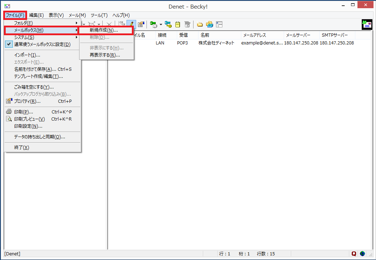Select テンプレート作成/編集(T)... menu entry
The width and height of the screenshot is (376, 260).
(x=42, y=76)
